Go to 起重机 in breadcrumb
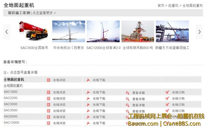The width and height of the screenshot is (205, 128). (173, 5)
